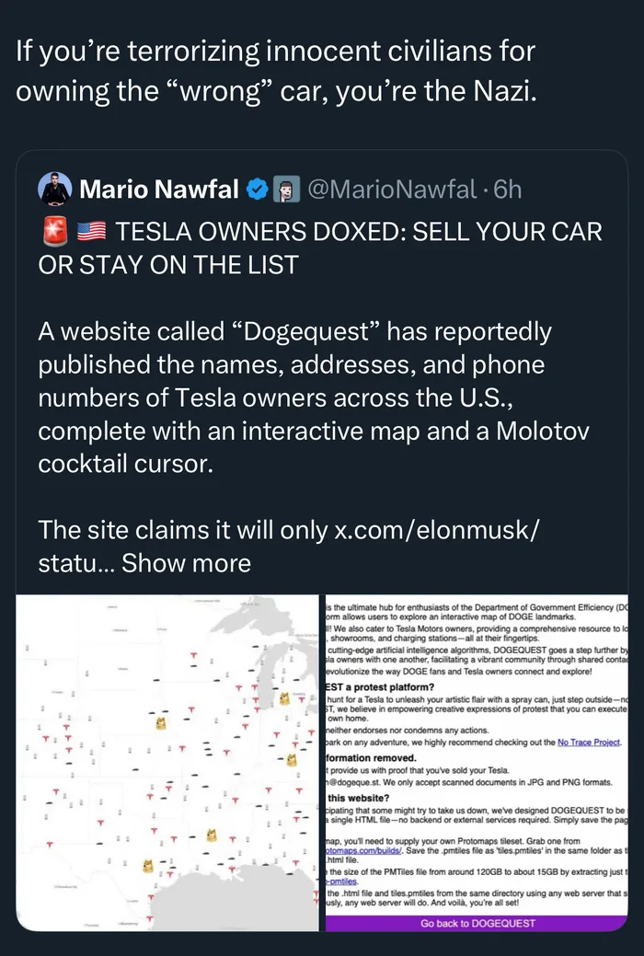The width and height of the screenshot is (644, 956).
Task: Open the No Trace Project hyperlink
Action: point(589,742)
